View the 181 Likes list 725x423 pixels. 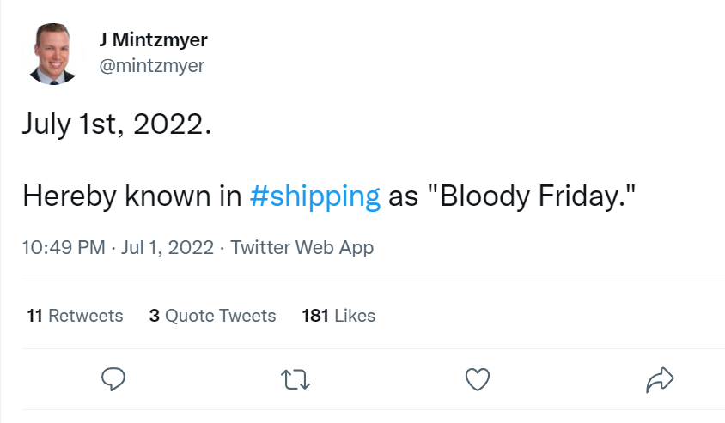338,316
